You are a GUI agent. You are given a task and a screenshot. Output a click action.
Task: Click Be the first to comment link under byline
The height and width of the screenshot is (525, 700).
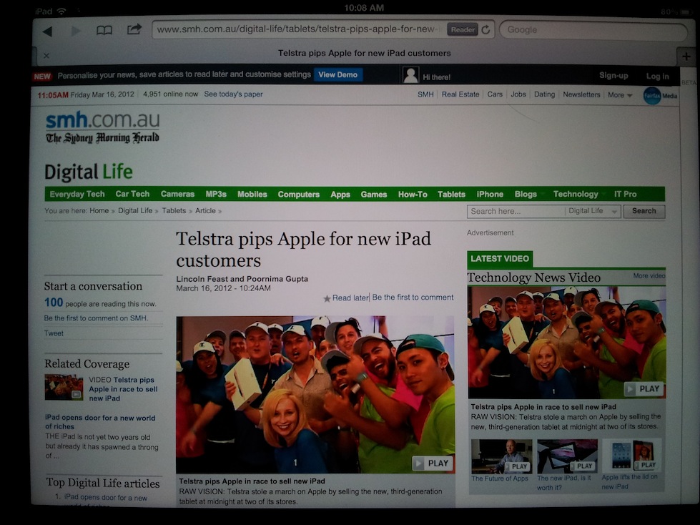[413, 298]
